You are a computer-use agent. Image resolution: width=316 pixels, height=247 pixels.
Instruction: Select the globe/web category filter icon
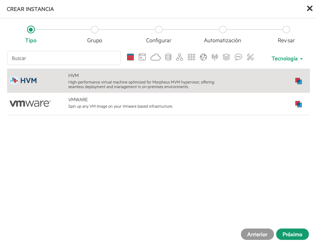pos(203,57)
